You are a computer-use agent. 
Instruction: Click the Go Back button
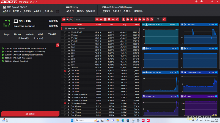pyautogui.click(x=30, y=114)
